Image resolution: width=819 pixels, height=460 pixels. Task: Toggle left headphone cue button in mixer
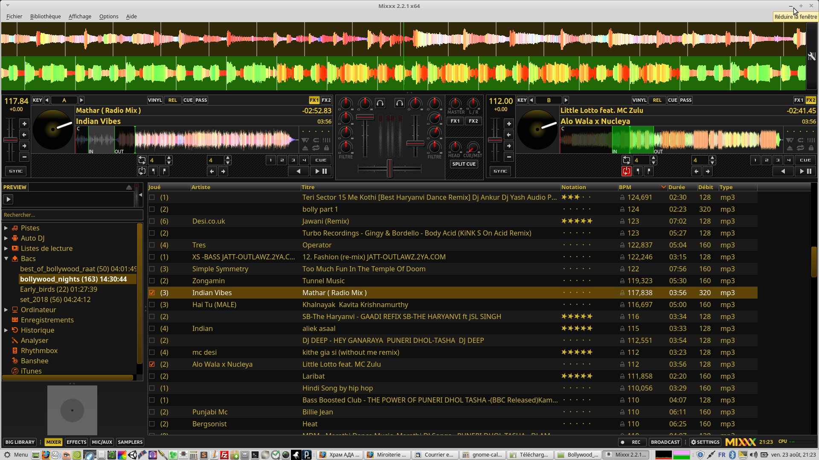[x=380, y=103]
